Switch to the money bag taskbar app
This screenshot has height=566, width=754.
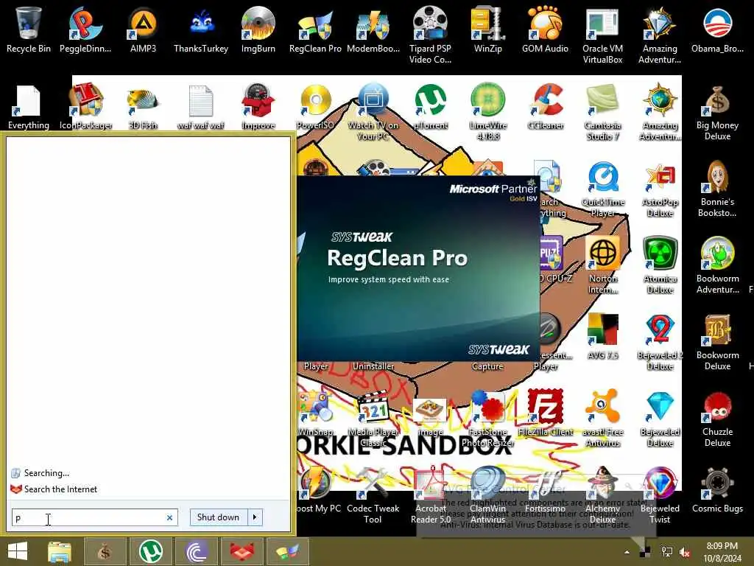tap(105, 551)
